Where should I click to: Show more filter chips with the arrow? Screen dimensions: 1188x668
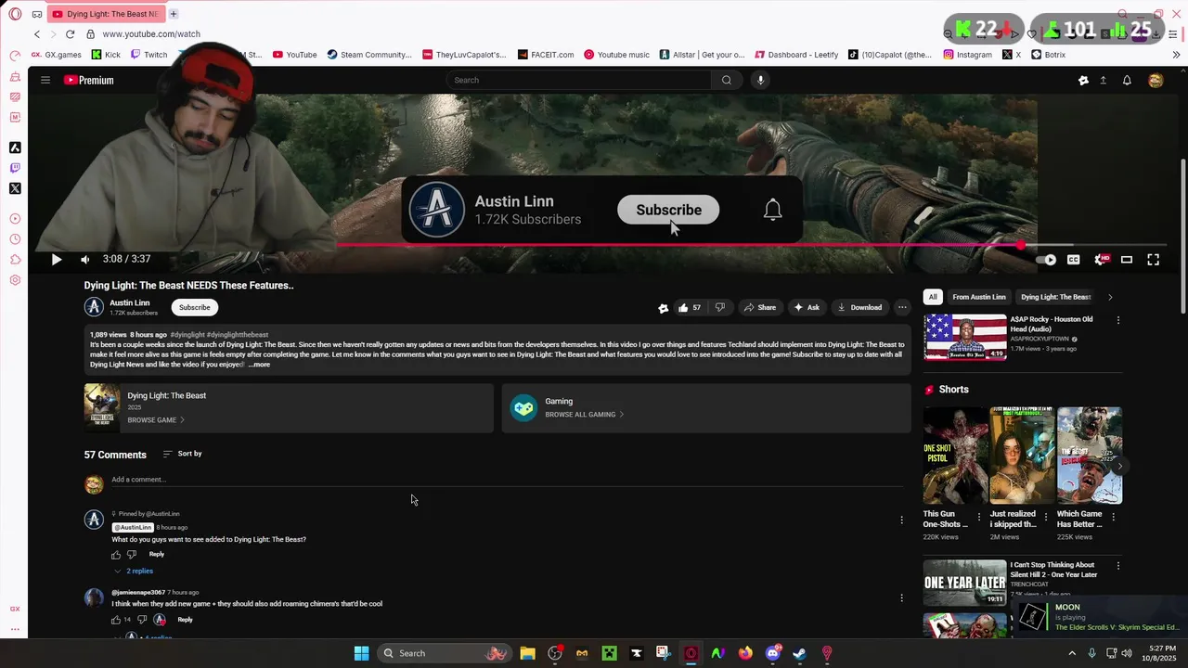point(1110,297)
